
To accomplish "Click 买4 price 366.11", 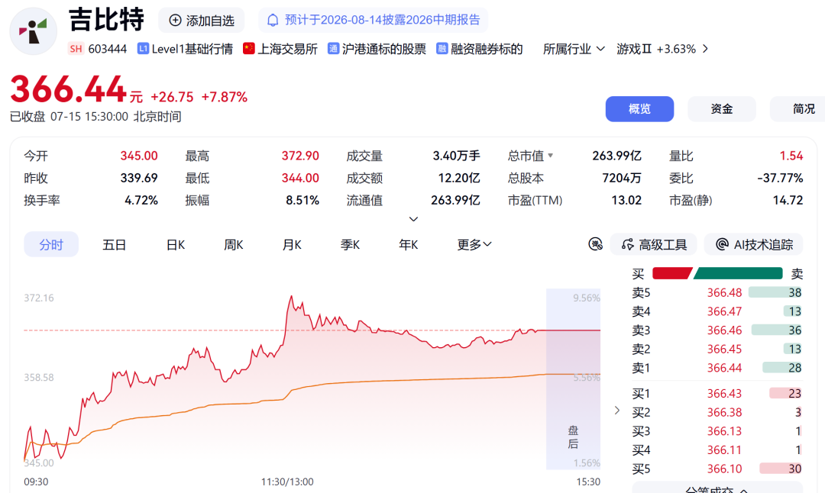I will [x=724, y=450].
